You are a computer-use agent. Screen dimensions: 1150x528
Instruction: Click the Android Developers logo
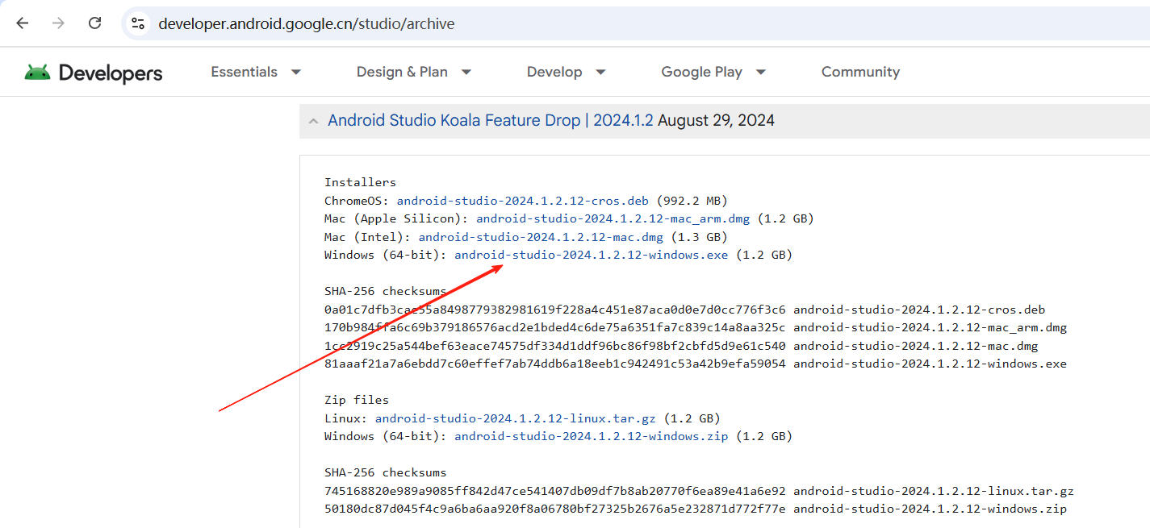93,73
